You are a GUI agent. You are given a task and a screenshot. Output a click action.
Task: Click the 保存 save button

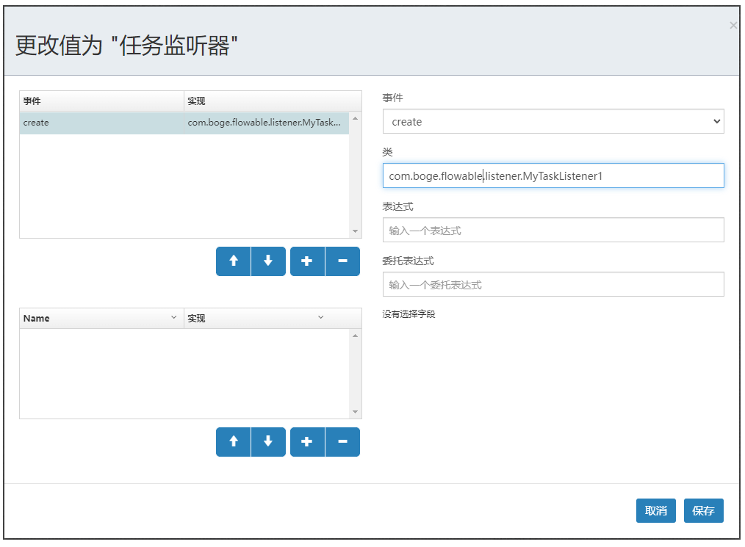[x=703, y=510]
